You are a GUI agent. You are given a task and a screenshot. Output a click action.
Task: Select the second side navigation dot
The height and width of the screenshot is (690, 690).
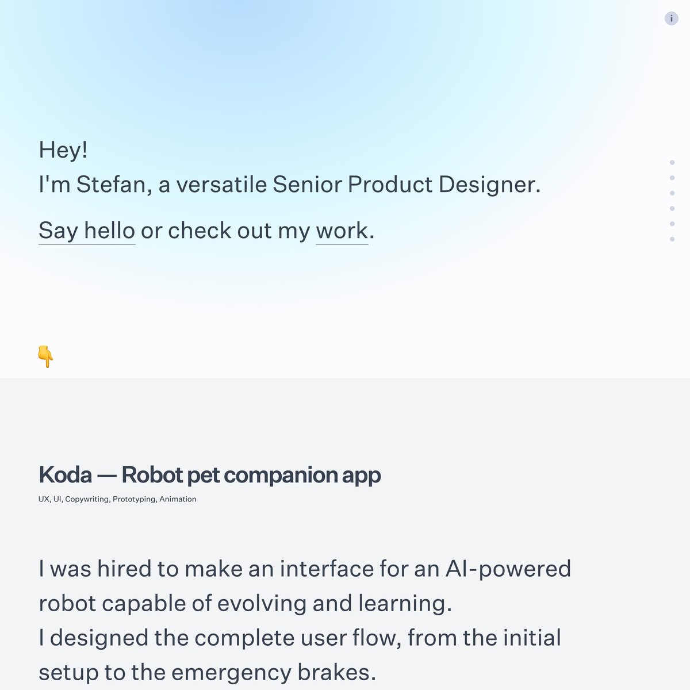tap(672, 178)
